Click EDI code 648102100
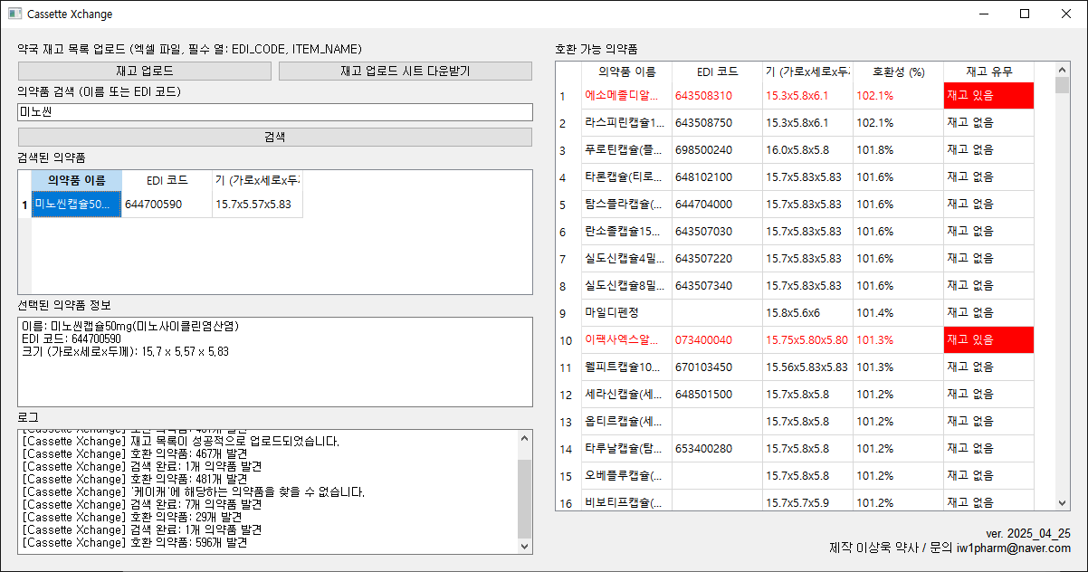 (717, 177)
